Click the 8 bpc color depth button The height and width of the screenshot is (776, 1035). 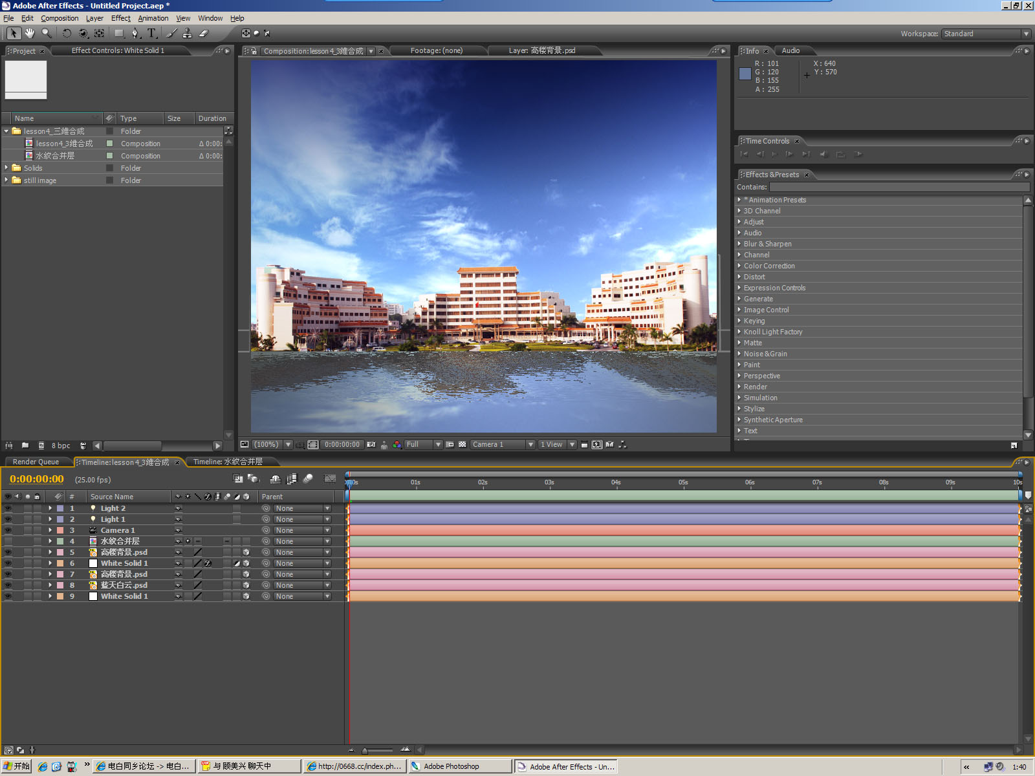[61, 446]
